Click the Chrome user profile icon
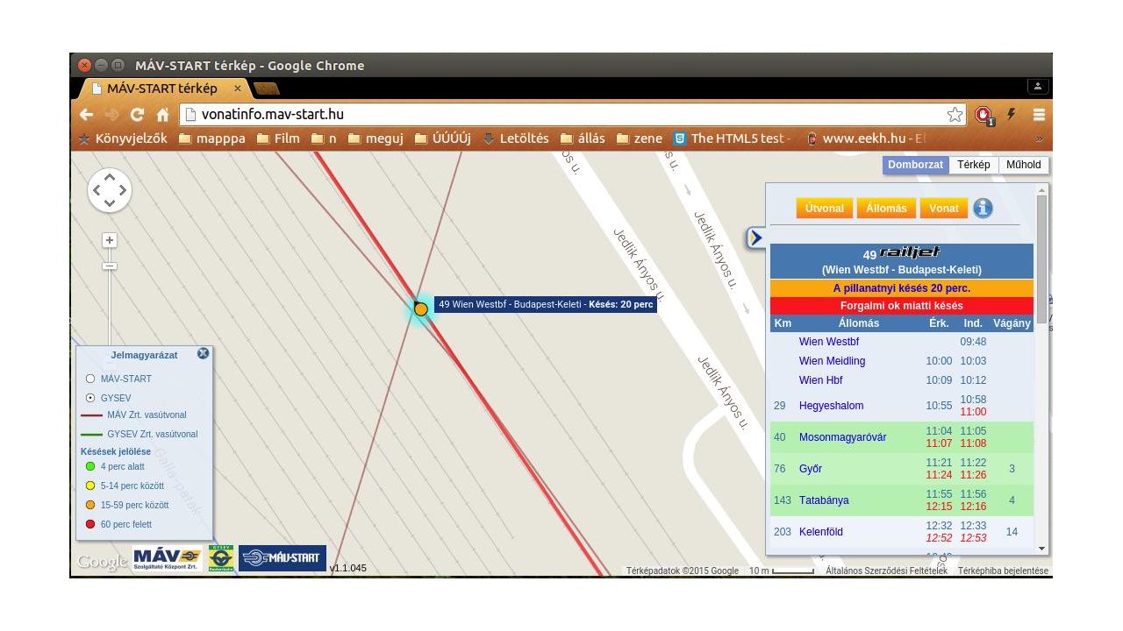 (x=1037, y=87)
